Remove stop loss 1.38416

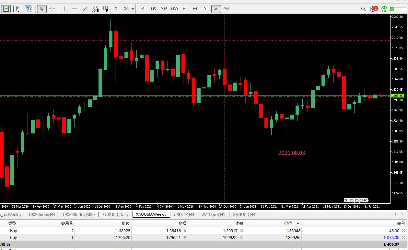[x=185, y=231]
